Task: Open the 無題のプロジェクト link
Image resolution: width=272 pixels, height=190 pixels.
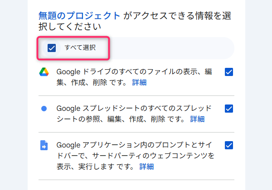Action: pos(79,16)
